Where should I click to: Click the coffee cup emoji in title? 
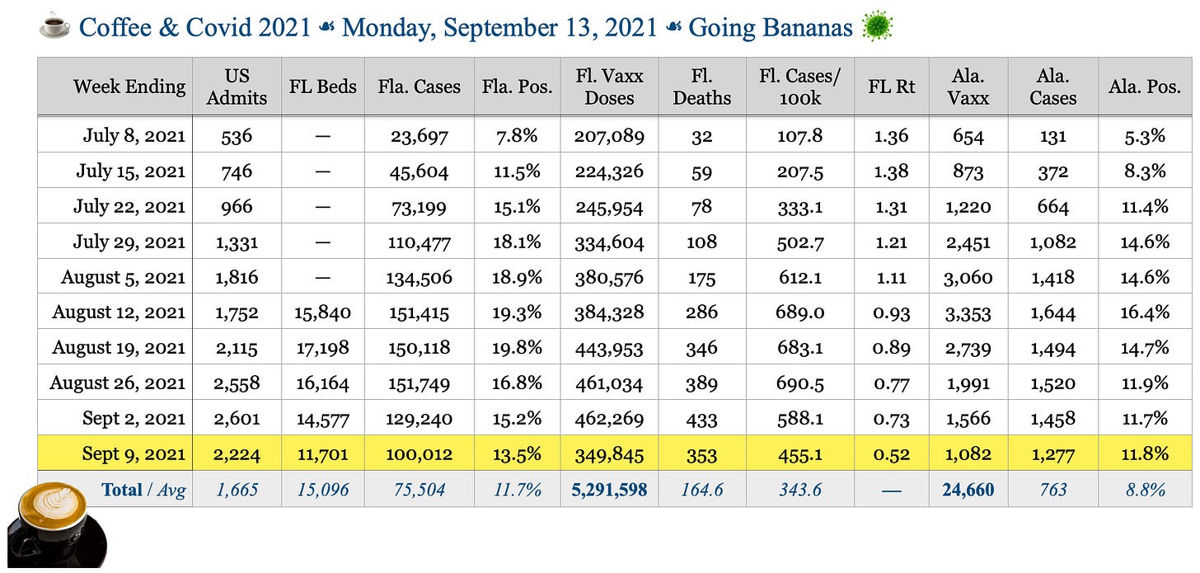coord(54,28)
